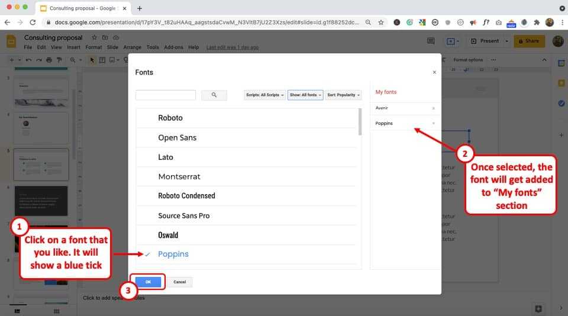Select the Roboto font entry

[x=170, y=118]
